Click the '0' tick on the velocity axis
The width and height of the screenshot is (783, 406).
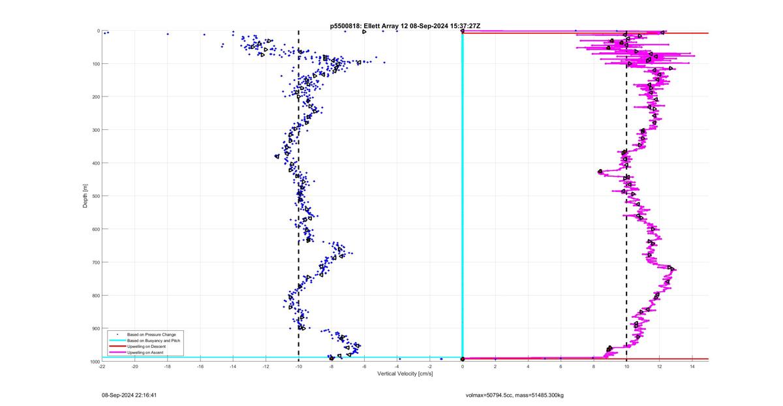pyautogui.click(x=463, y=366)
